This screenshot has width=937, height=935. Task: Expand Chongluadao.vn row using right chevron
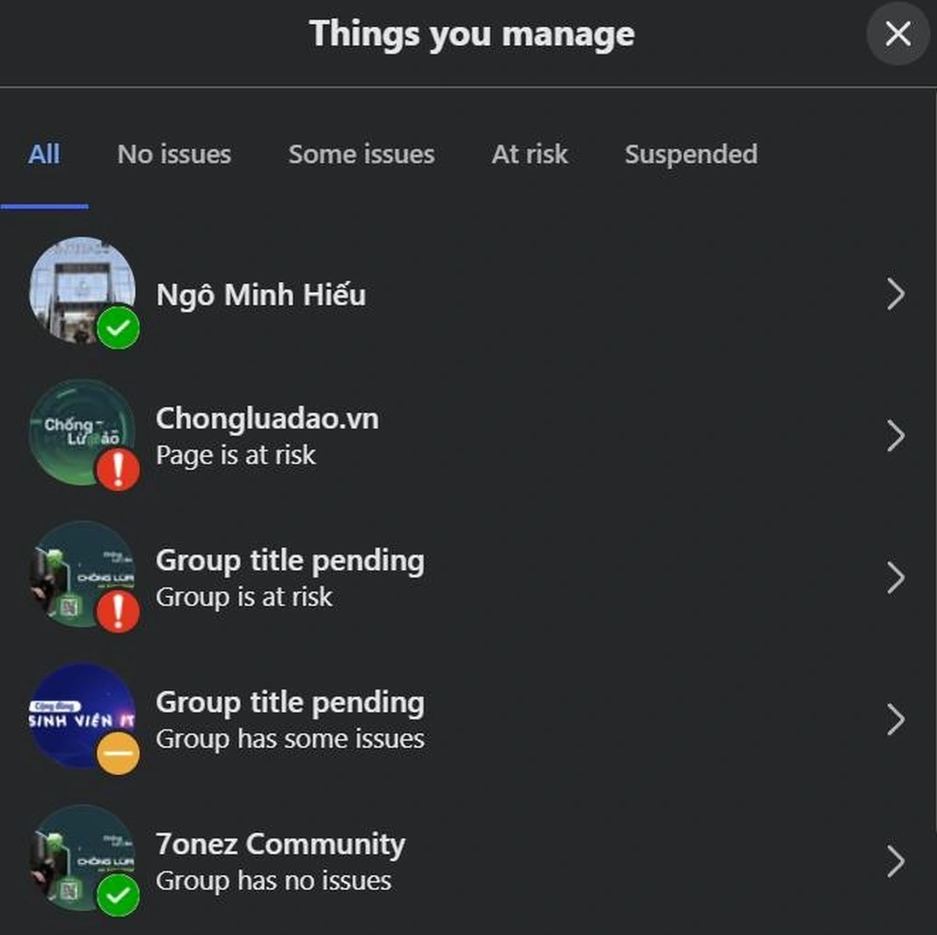click(x=896, y=436)
